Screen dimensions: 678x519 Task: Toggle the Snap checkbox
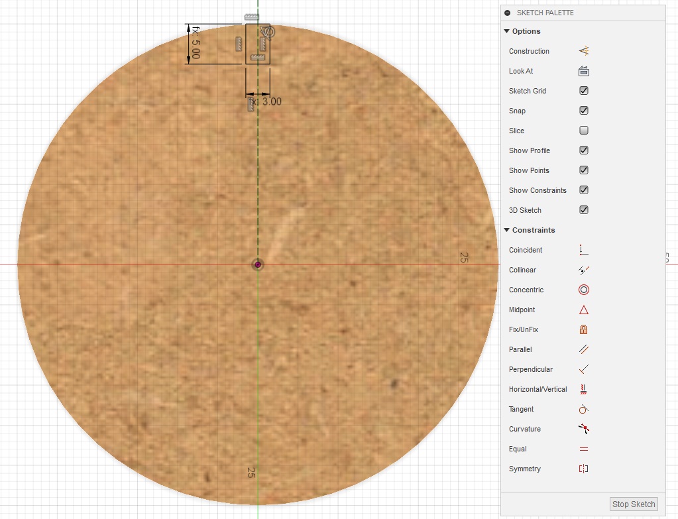click(584, 111)
